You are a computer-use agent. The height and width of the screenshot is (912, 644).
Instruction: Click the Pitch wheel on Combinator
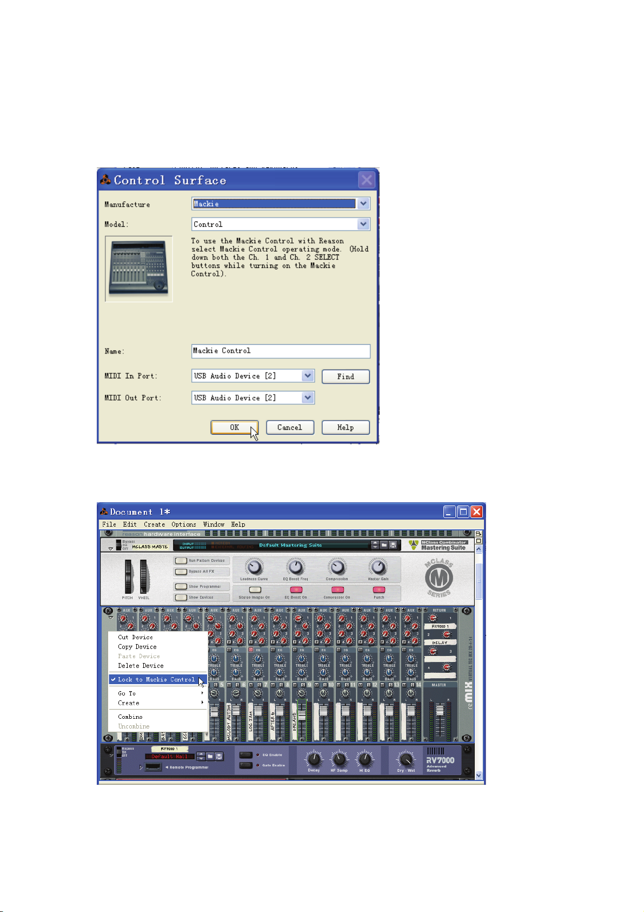pyautogui.click(x=128, y=576)
